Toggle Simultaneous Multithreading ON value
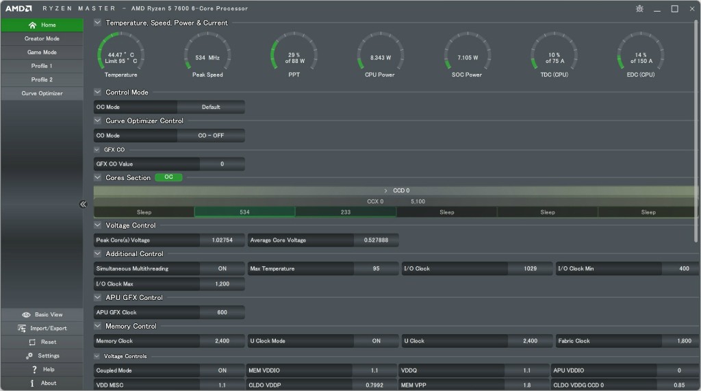 [222, 269]
